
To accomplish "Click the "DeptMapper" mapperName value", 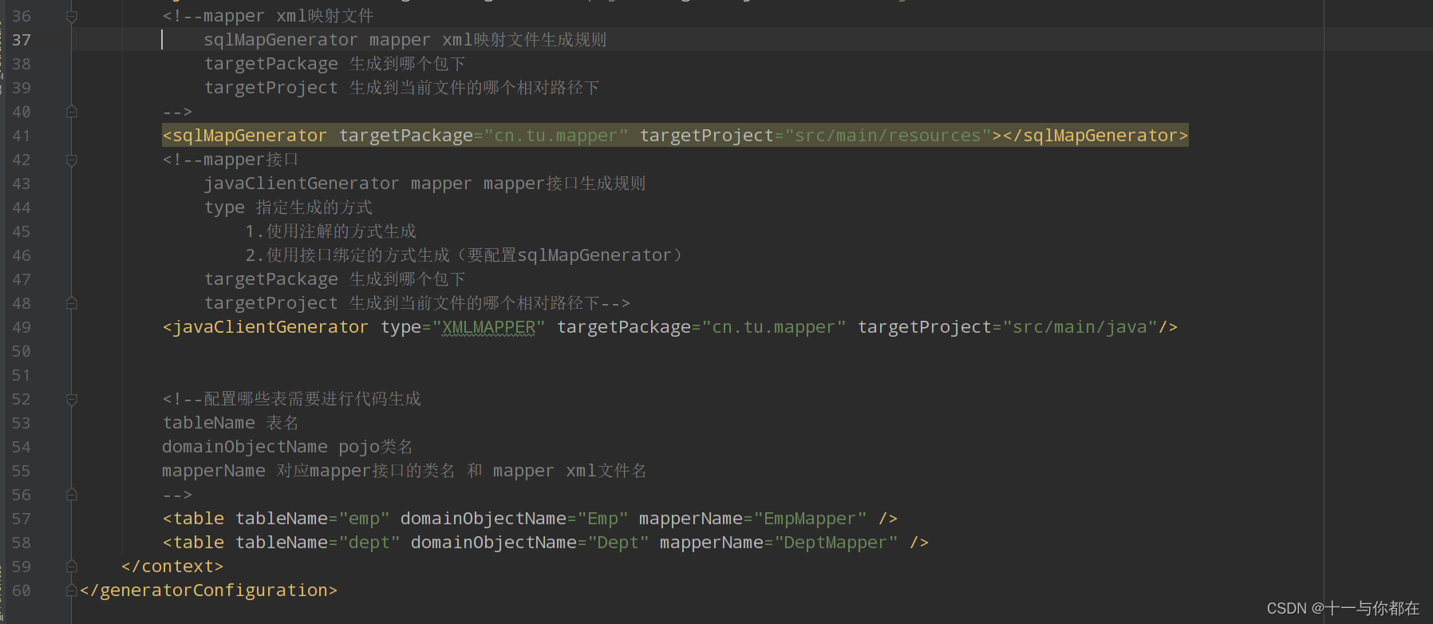I will click(836, 543).
